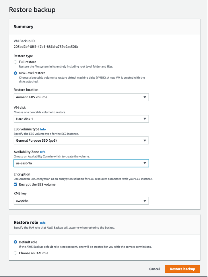Click the Restore backup button
The image size is (208, 277).
click(182, 269)
